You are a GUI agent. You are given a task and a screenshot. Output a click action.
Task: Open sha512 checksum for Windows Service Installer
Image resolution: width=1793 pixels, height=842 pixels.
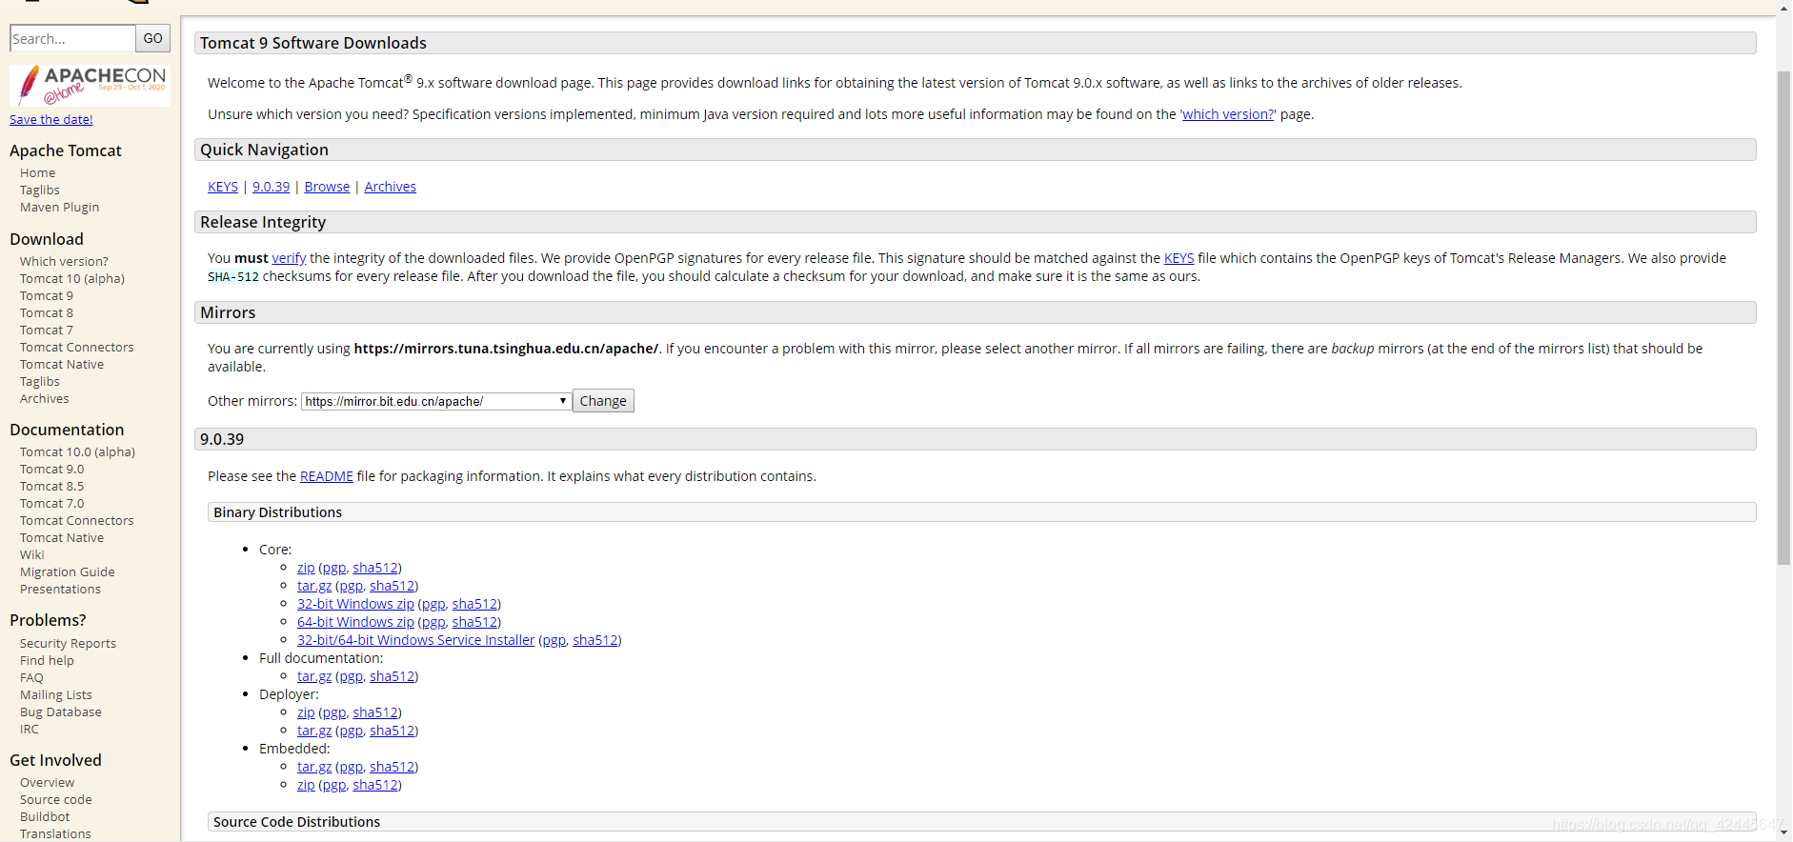pyautogui.click(x=594, y=640)
